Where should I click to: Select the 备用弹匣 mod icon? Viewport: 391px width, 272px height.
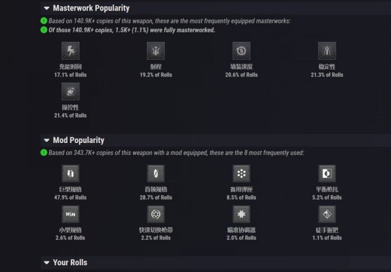click(241, 174)
